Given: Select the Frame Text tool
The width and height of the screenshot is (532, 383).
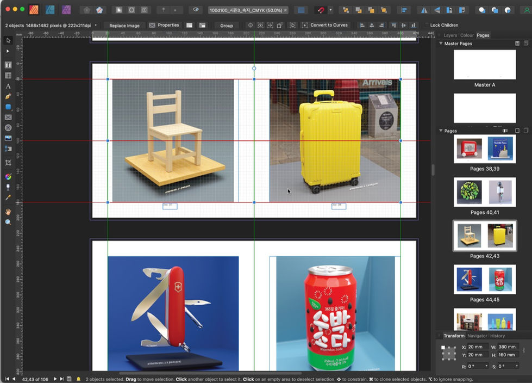Looking at the screenshot, I should (x=8, y=65).
